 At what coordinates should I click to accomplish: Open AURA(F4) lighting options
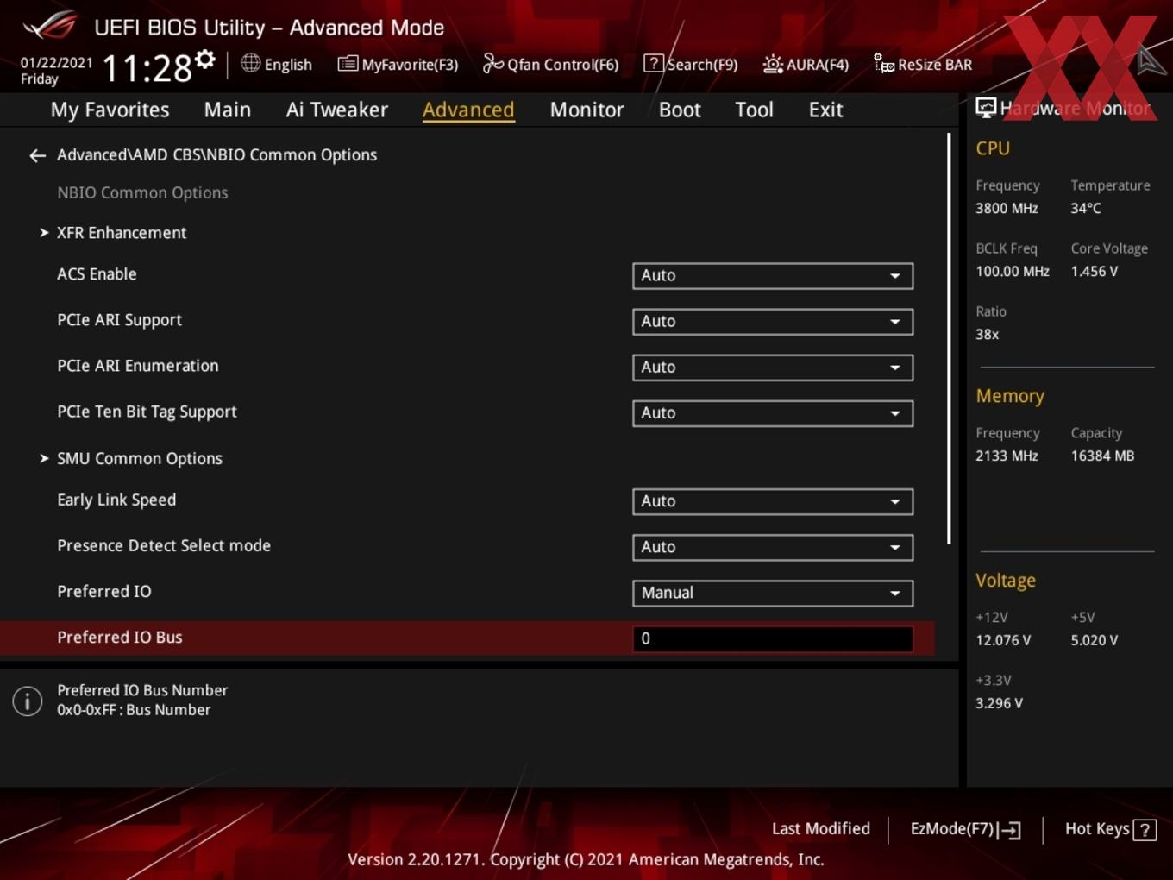point(806,64)
